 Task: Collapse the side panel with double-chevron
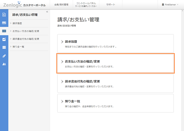click(x=47, y=12)
